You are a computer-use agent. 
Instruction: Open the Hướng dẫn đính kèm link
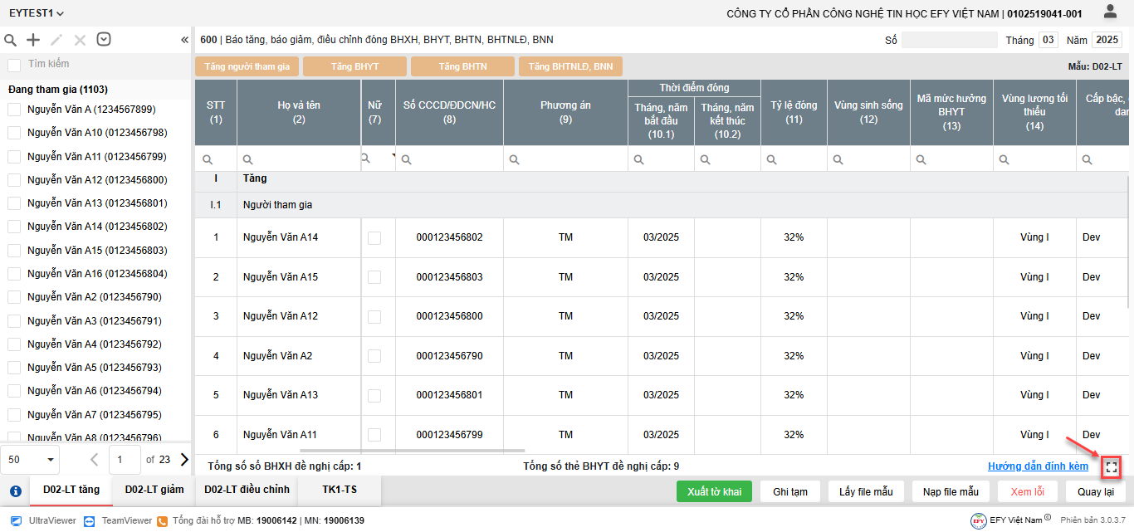coord(1038,466)
